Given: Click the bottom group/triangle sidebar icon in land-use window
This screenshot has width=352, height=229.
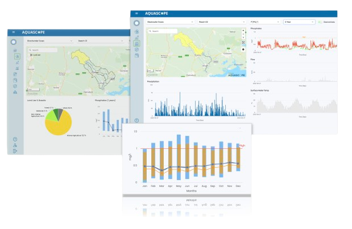Looking at the screenshot, I should (x=15, y=92).
